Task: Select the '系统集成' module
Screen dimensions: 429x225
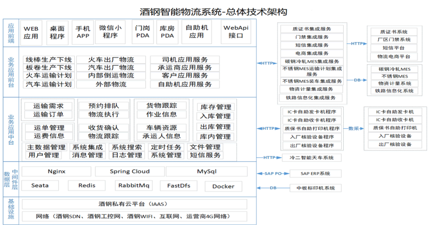Action: [x=87, y=147]
